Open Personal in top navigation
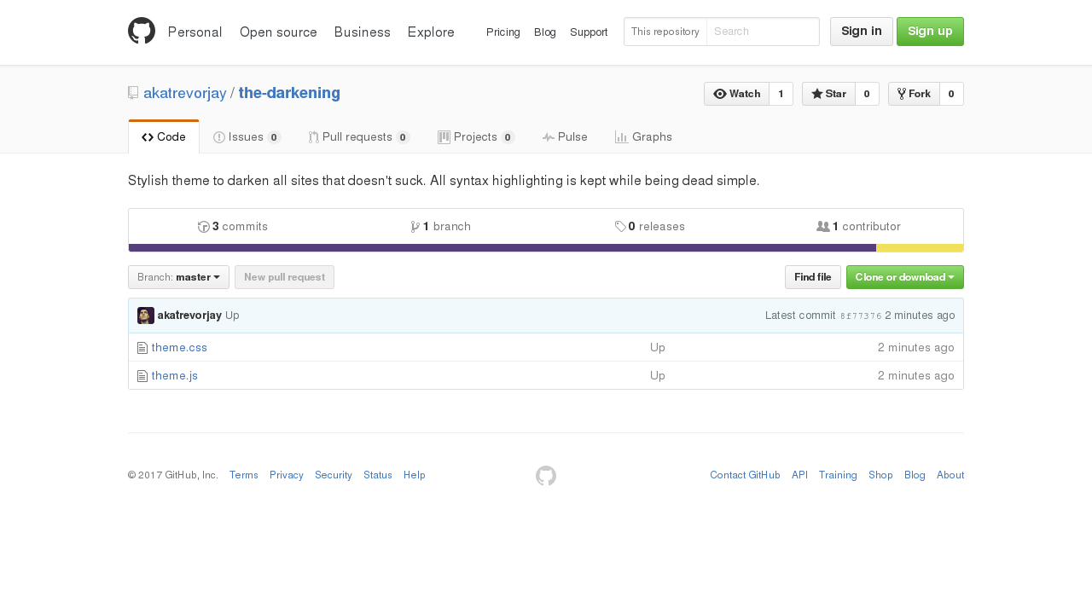The image size is (1092, 614). 195,32
